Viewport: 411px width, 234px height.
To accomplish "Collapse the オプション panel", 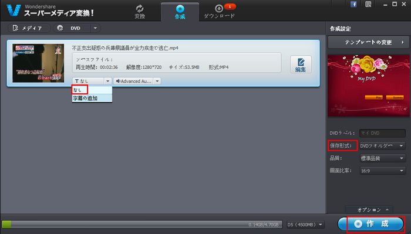I will point(369,209).
